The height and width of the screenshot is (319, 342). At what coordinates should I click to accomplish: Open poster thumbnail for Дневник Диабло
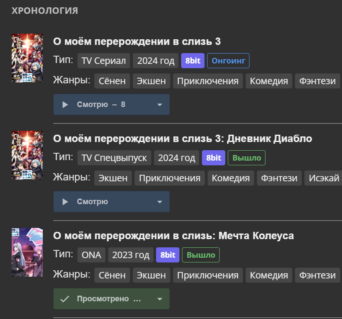[27, 155]
